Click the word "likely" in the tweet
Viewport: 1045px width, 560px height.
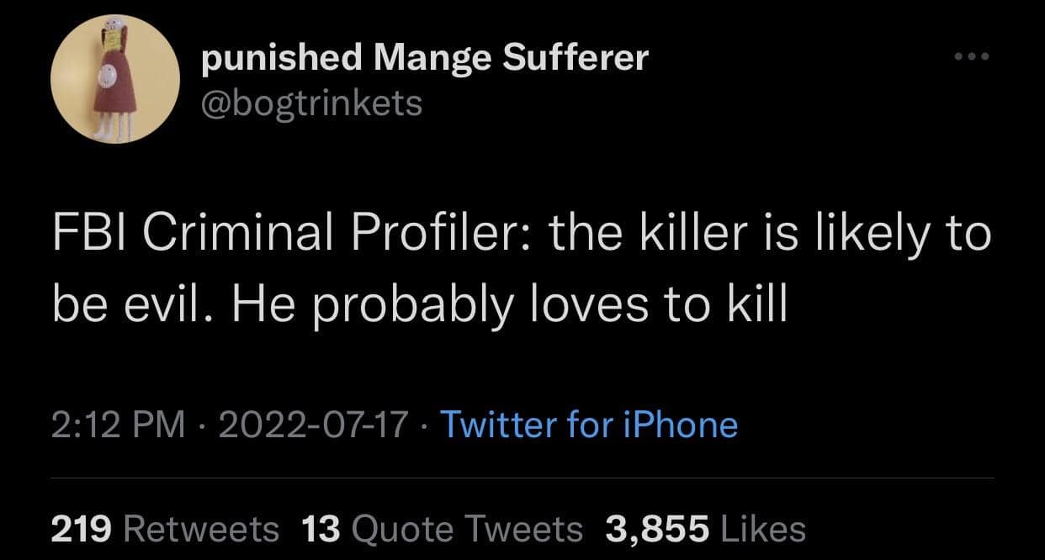pos(872,234)
